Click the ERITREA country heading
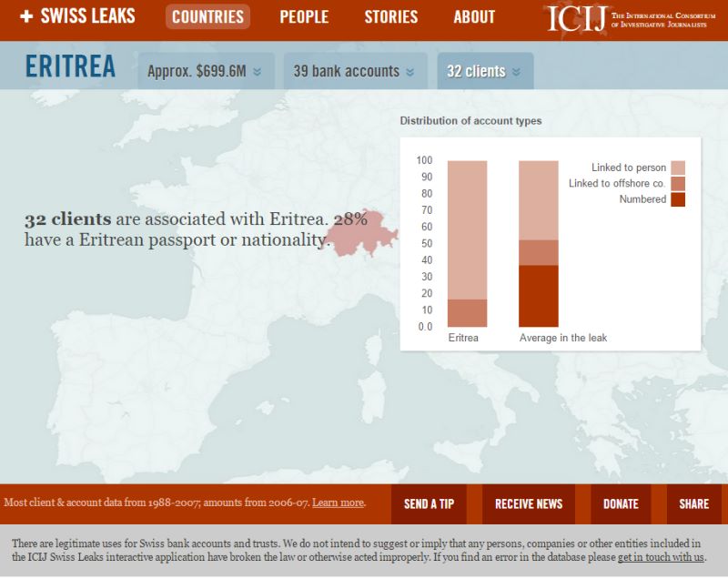Screen dimensions: 728x579 pos(70,66)
